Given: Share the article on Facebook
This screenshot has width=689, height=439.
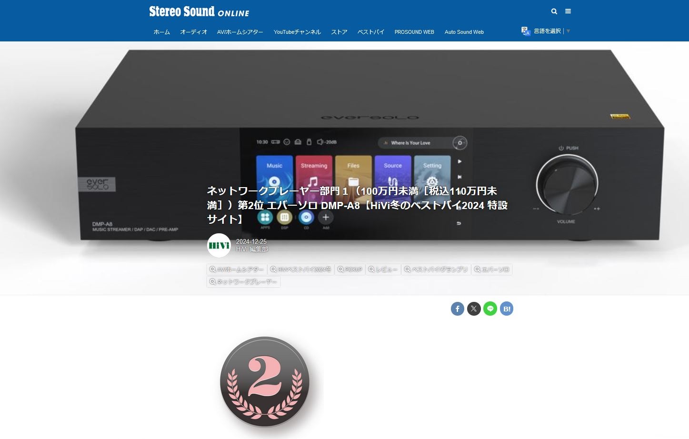Looking at the screenshot, I should 458,309.
